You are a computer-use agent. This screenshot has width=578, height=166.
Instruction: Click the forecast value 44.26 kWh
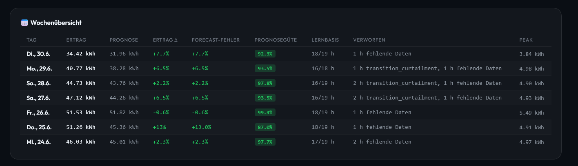click(124, 98)
